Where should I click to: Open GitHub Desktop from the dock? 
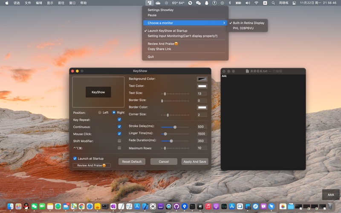176,206
